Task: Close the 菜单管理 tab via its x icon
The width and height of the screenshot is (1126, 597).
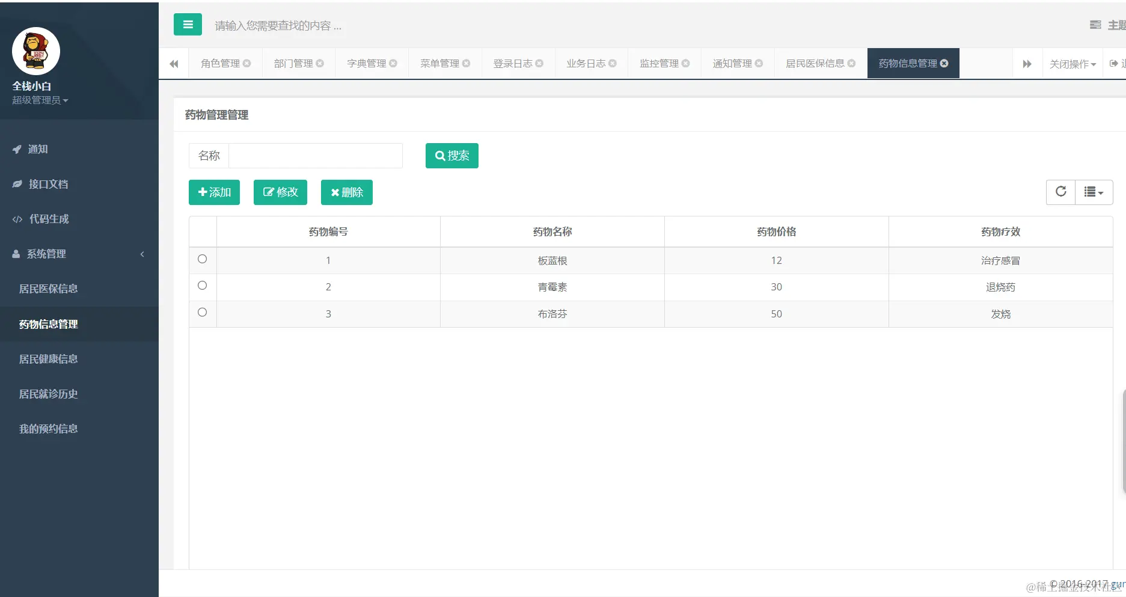Action: 466,63
